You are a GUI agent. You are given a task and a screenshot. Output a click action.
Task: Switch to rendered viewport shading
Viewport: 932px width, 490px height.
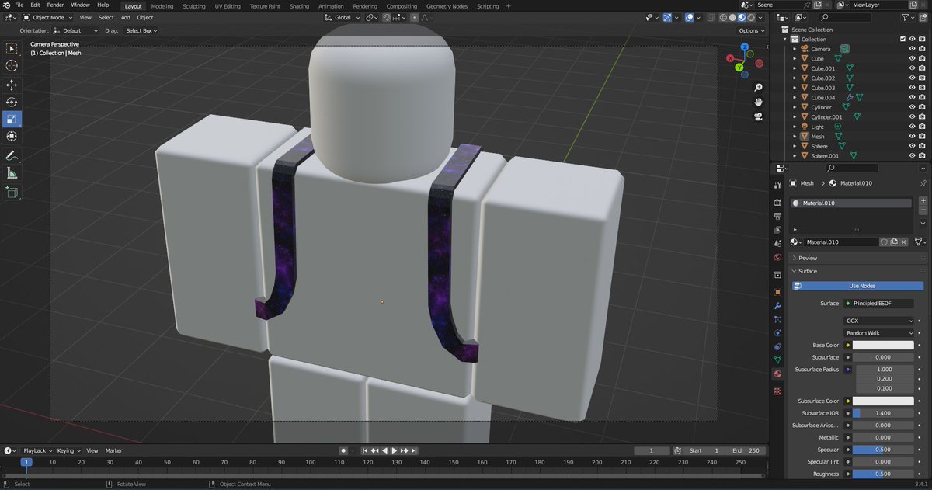point(750,17)
